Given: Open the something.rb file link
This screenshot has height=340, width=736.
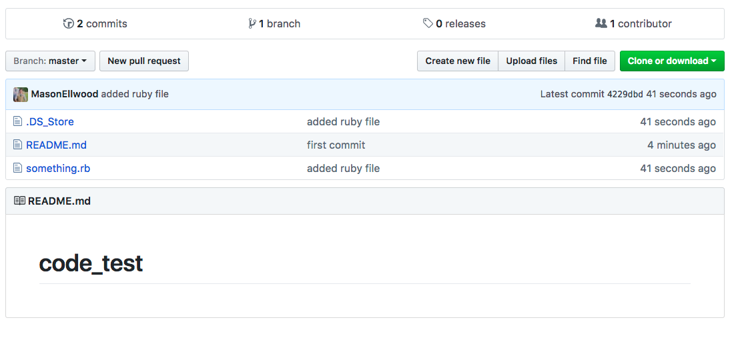Looking at the screenshot, I should click(x=58, y=169).
